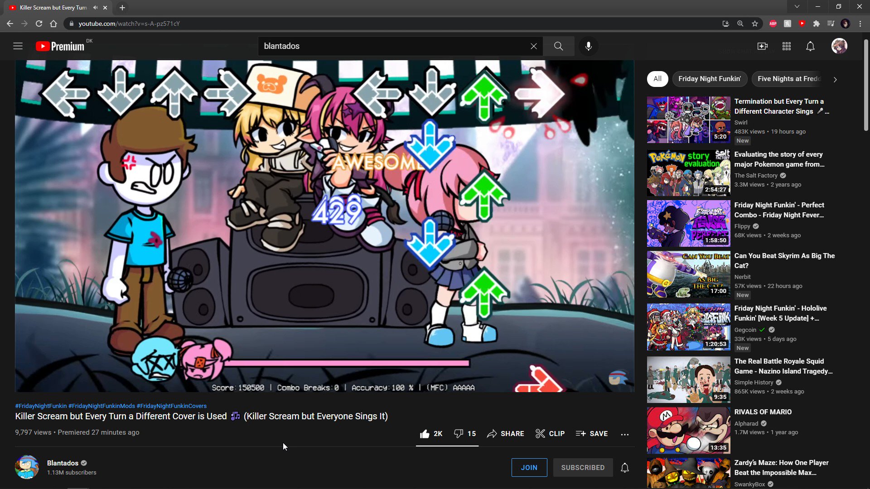
Task: Open account avatar menu
Action: tap(839, 46)
